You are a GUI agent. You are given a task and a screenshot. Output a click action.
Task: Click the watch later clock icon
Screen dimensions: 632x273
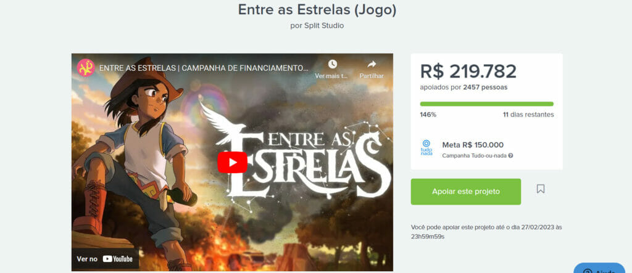(332, 64)
